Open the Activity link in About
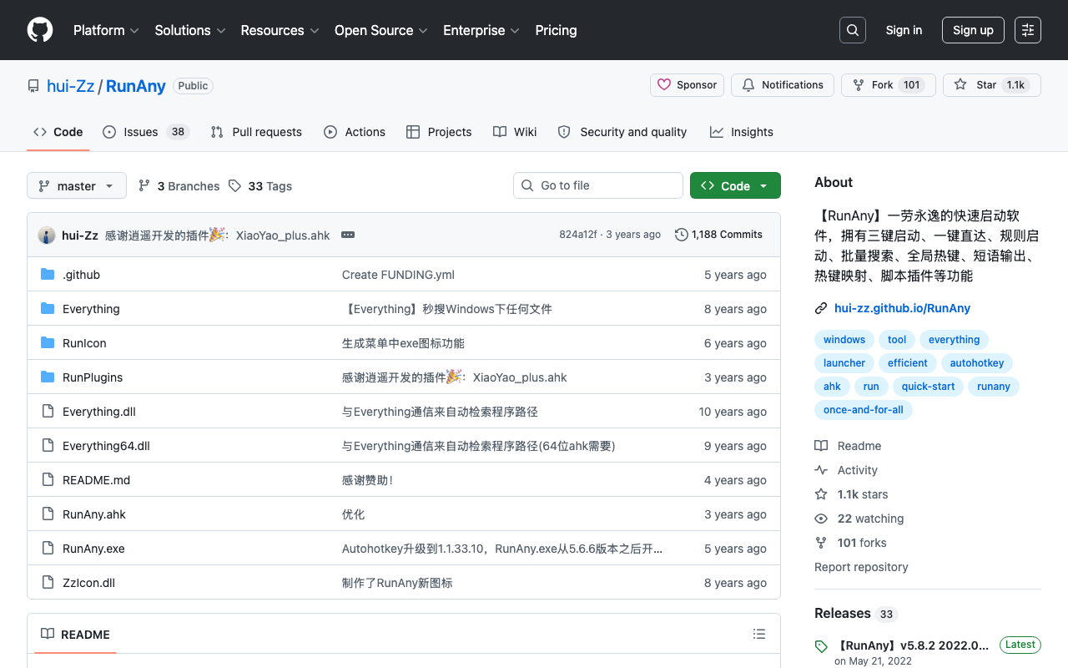 click(846, 470)
